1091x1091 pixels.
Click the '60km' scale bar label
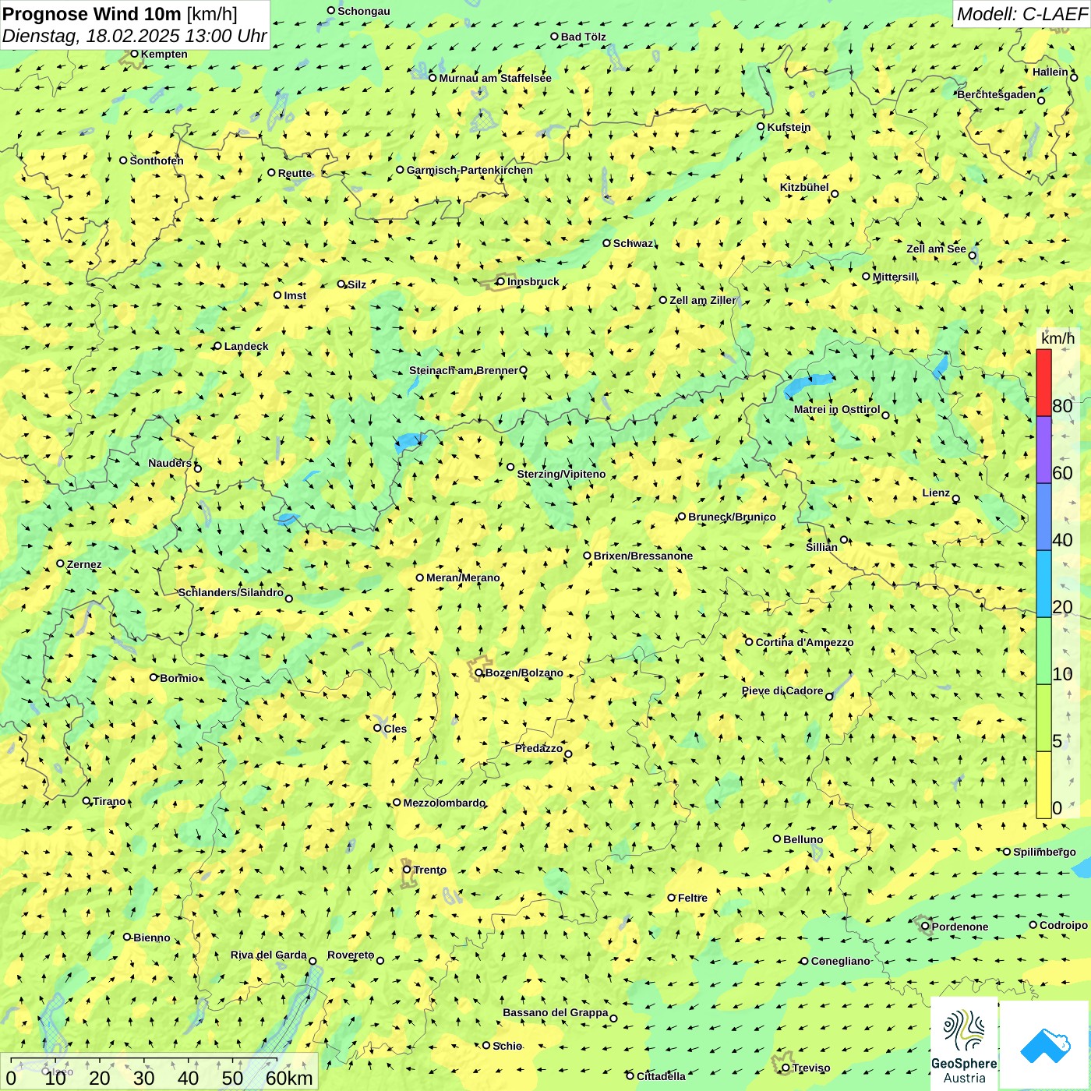coord(289,1078)
